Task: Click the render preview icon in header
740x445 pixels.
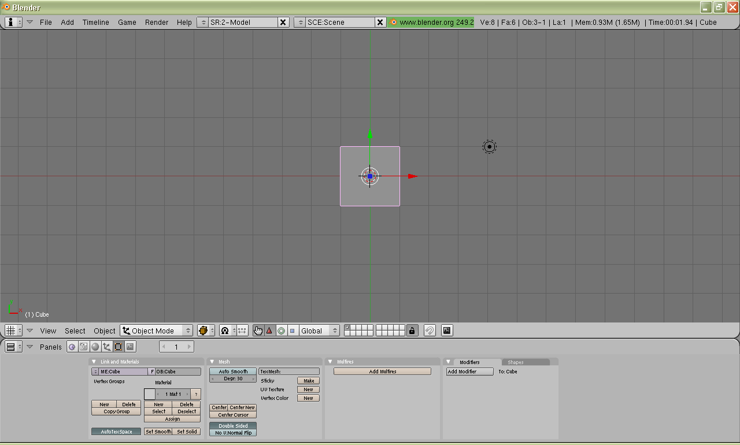Action: 446,330
